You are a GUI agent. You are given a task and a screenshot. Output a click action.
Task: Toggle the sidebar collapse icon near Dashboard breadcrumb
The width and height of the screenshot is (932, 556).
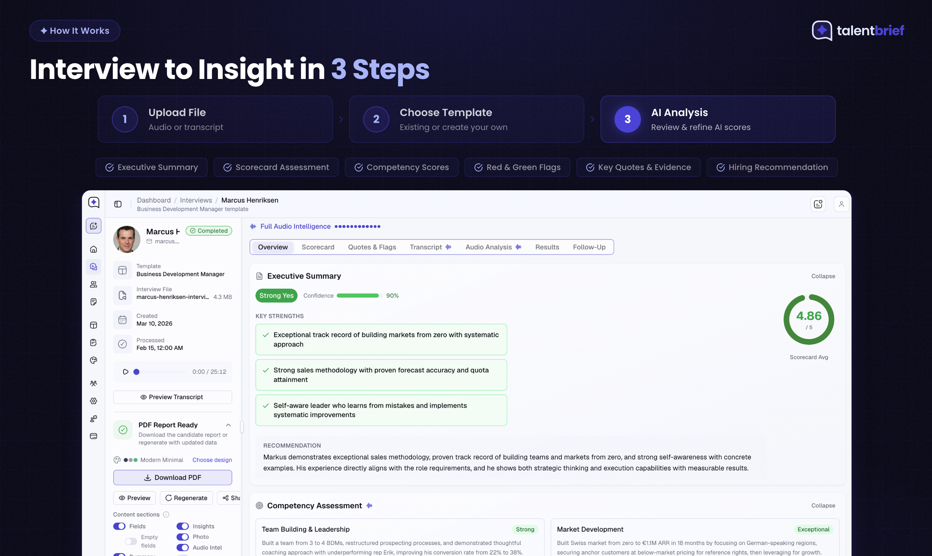pyautogui.click(x=118, y=204)
